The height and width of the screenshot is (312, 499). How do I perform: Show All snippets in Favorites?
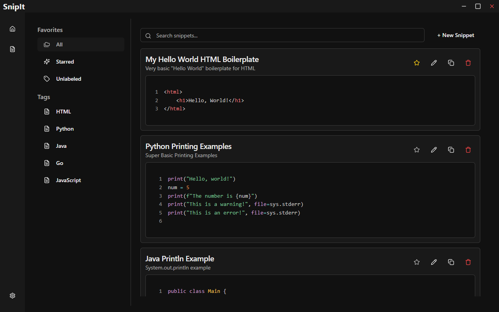coord(81,44)
